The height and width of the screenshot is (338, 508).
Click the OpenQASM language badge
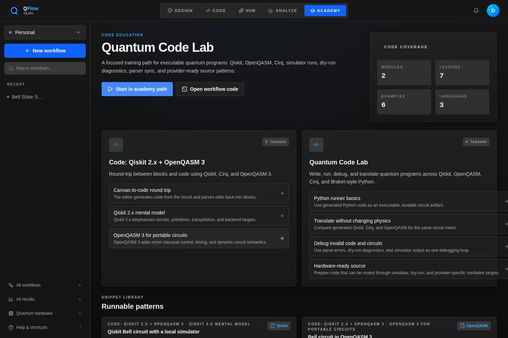474,326
